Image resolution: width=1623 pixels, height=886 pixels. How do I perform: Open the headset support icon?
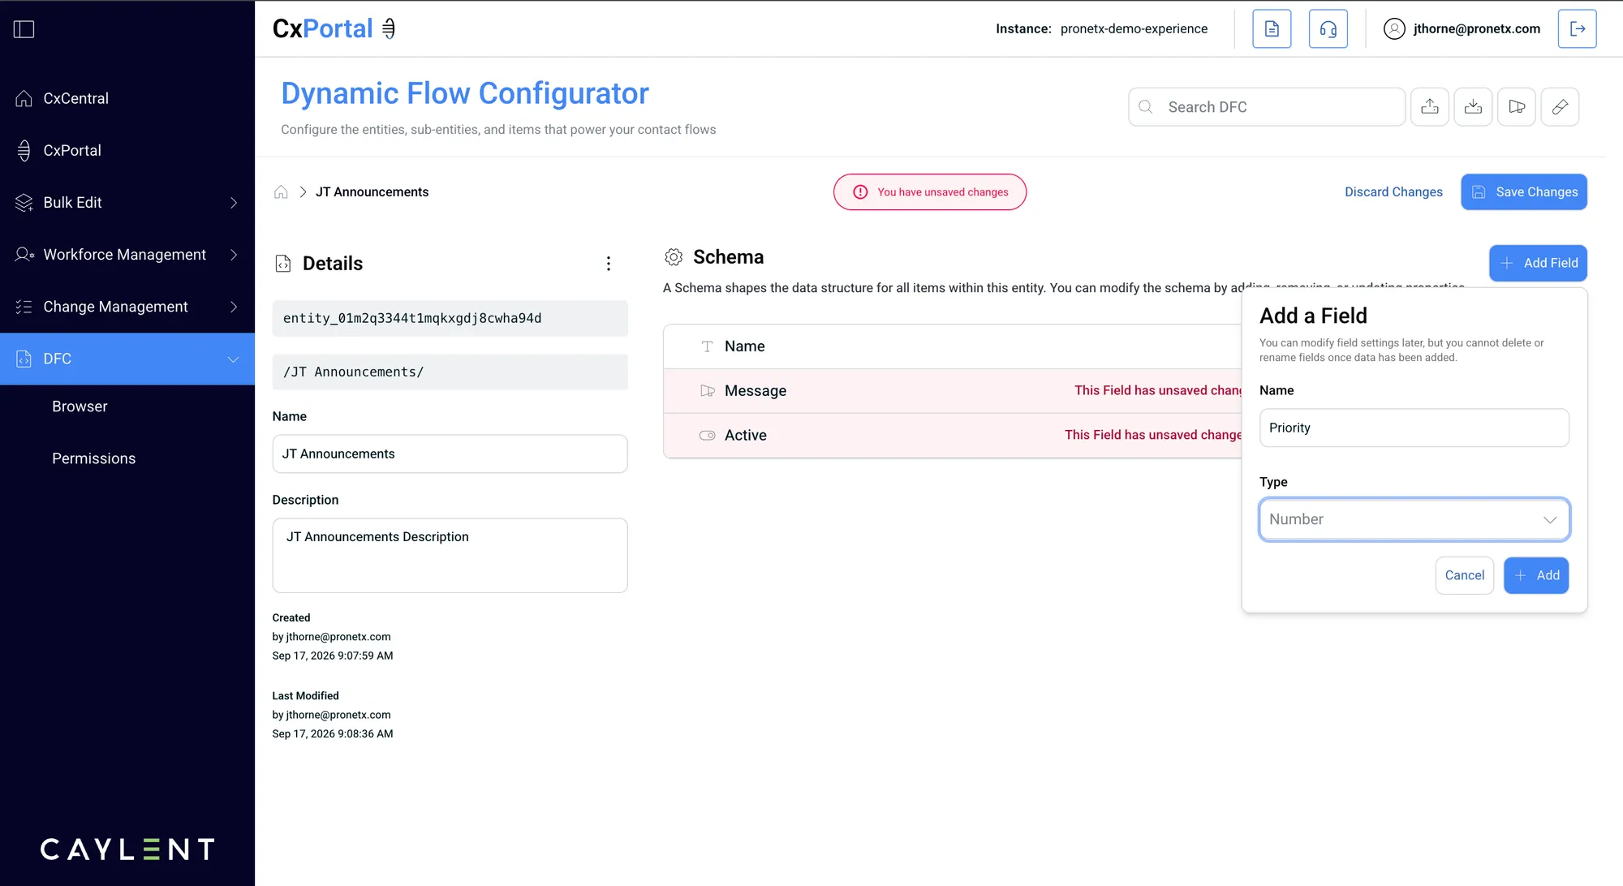click(x=1328, y=29)
